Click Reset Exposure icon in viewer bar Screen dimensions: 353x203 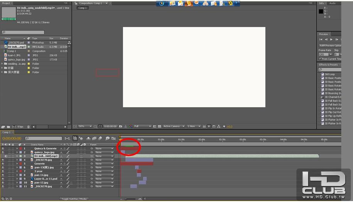pyautogui.click(x=224, y=126)
